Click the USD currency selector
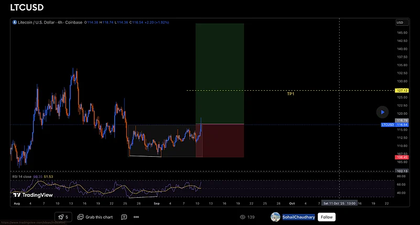The height and width of the screenshot is (225, 420). pos(402,23)
